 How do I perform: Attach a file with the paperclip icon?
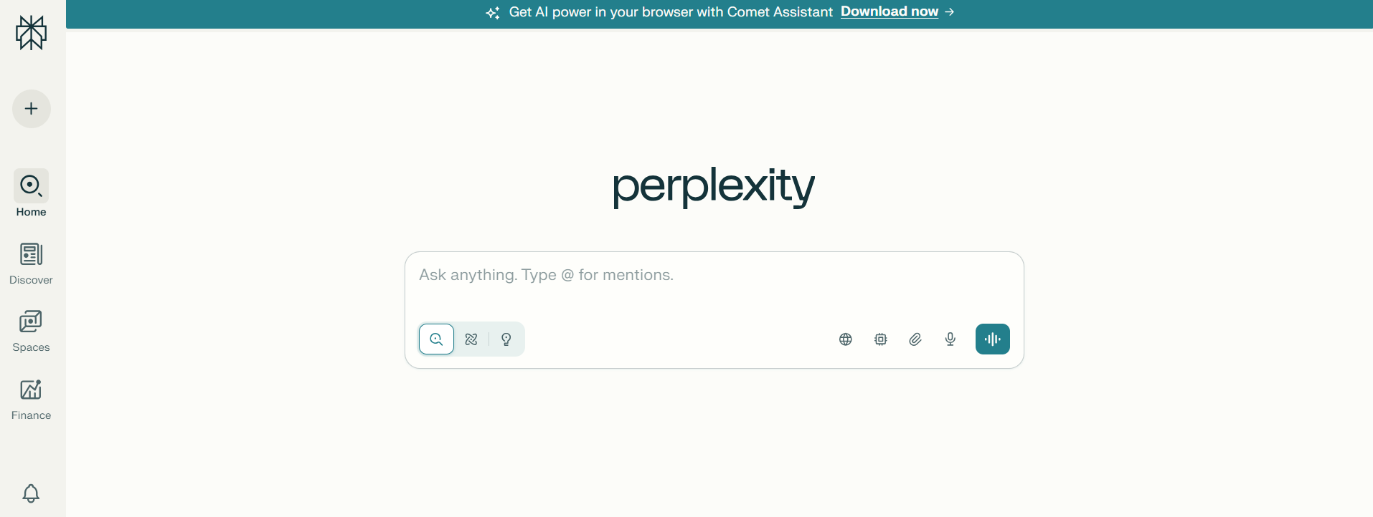pyautogui.click(x=915, y=339)
